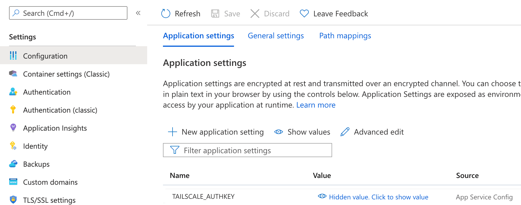Viewport: 521px width, 205px height.
Task: Open the filter application settings funnel
Action: pos(175,150)
